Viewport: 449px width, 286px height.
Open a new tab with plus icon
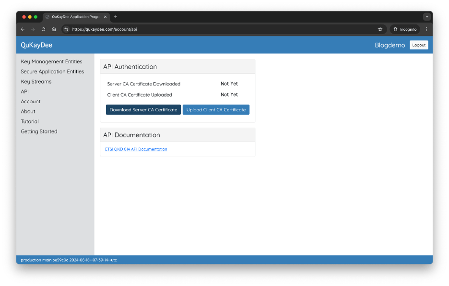pos(116,17)
